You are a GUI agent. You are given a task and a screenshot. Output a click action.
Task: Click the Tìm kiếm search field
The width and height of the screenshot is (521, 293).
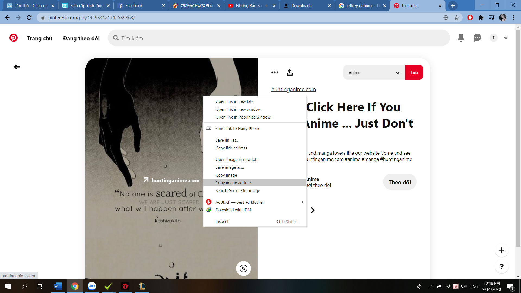[279, 38]
